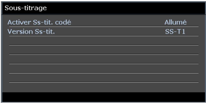Click the title bar right of "Sous-titrage"

125,7
